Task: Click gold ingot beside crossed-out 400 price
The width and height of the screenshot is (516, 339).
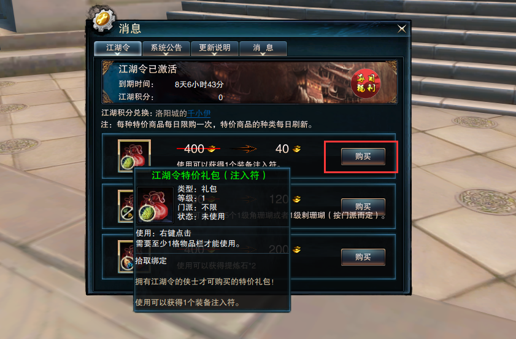Action: [212, 149]
